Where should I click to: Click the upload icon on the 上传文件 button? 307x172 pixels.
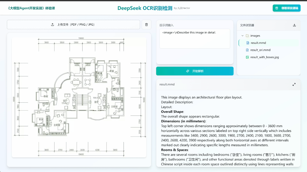tap(53, 24)
